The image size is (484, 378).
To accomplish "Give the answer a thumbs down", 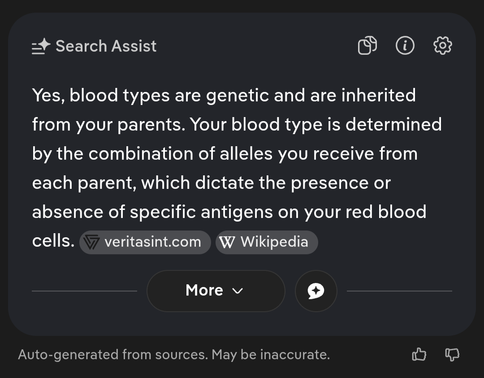I will point(452,355).
